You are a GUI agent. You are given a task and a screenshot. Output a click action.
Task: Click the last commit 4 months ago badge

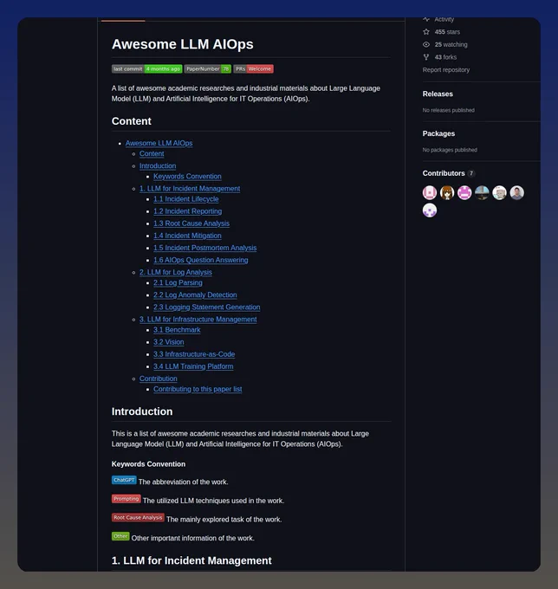[147, 68]
